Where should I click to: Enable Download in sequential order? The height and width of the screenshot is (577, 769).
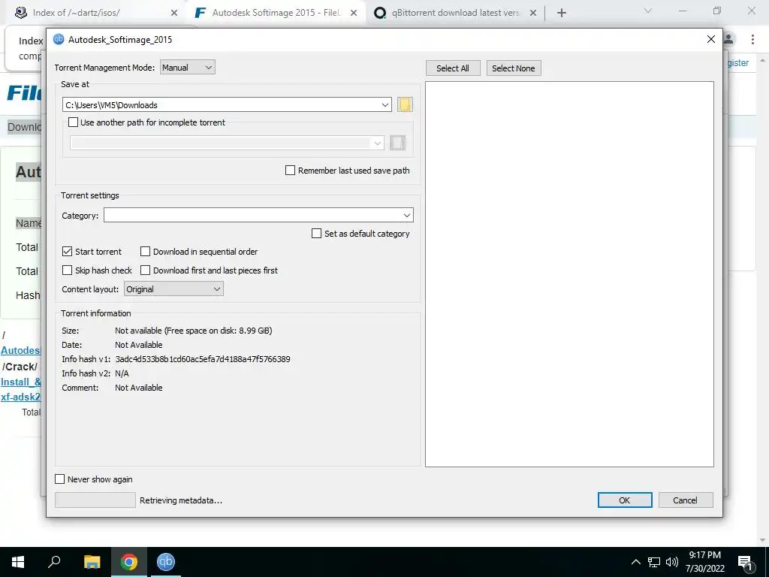(x=145, y=252)
